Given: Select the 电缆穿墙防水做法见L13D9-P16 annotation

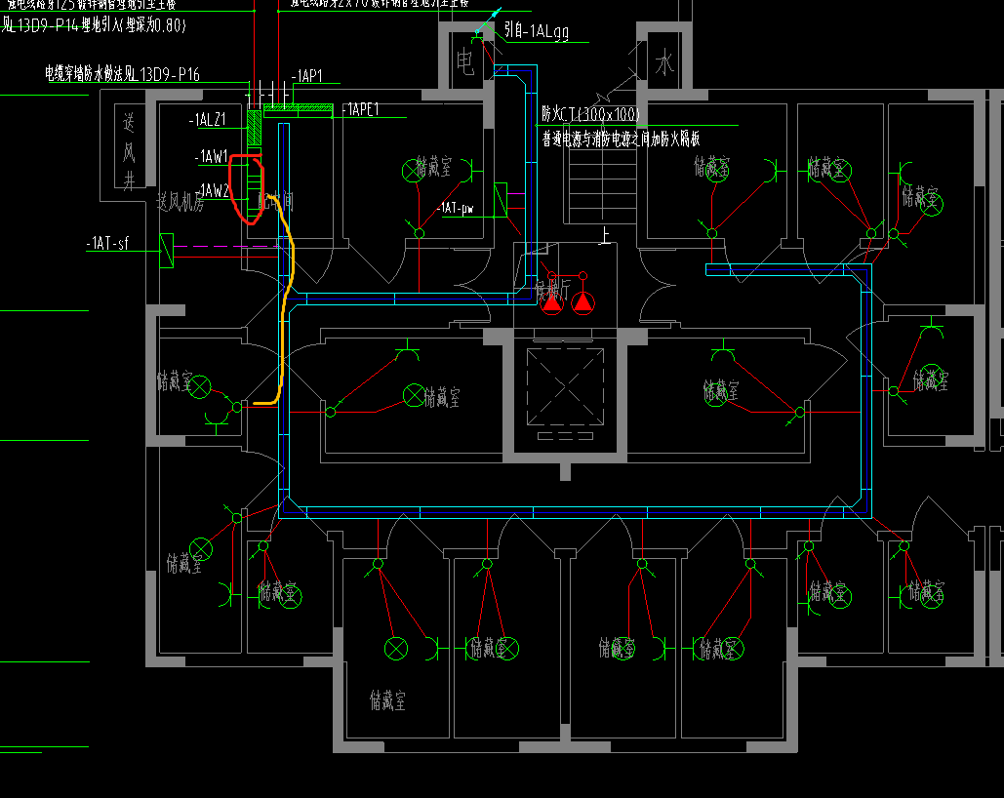Looking at the screenshot, I should point(122,74).
